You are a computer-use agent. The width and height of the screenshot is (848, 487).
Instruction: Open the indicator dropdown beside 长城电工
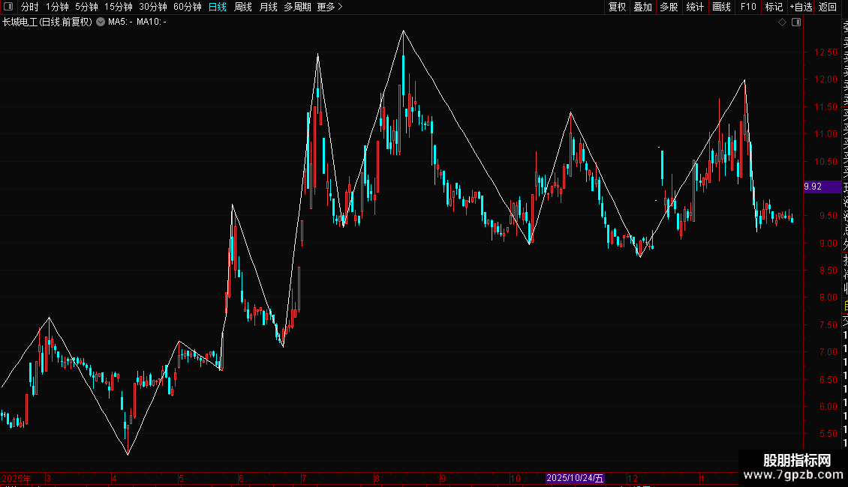click(x=101, y=22)
